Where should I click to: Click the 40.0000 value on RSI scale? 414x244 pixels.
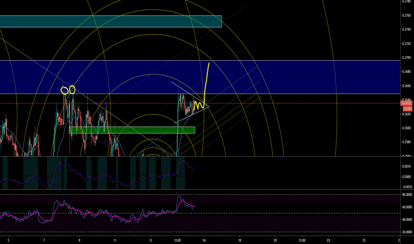pyautogui.click(x=407, y=220)
